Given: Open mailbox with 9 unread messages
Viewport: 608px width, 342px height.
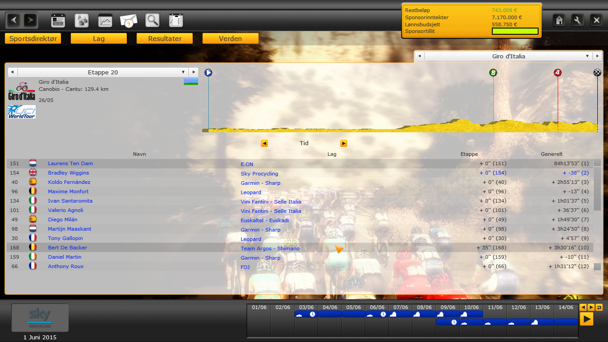Looking at the screenshot, I should pos(129,20).
